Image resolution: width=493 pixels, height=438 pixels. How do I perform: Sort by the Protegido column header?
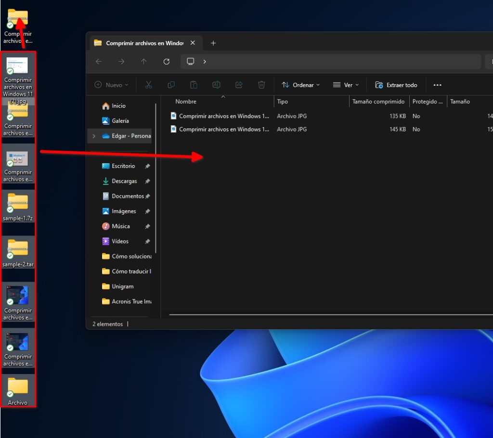(x=428, y=102)
